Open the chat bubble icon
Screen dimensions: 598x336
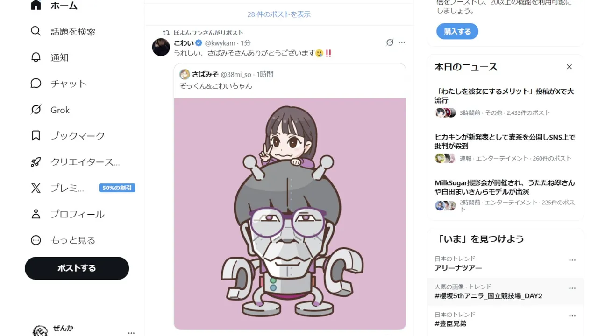(36, 84)
